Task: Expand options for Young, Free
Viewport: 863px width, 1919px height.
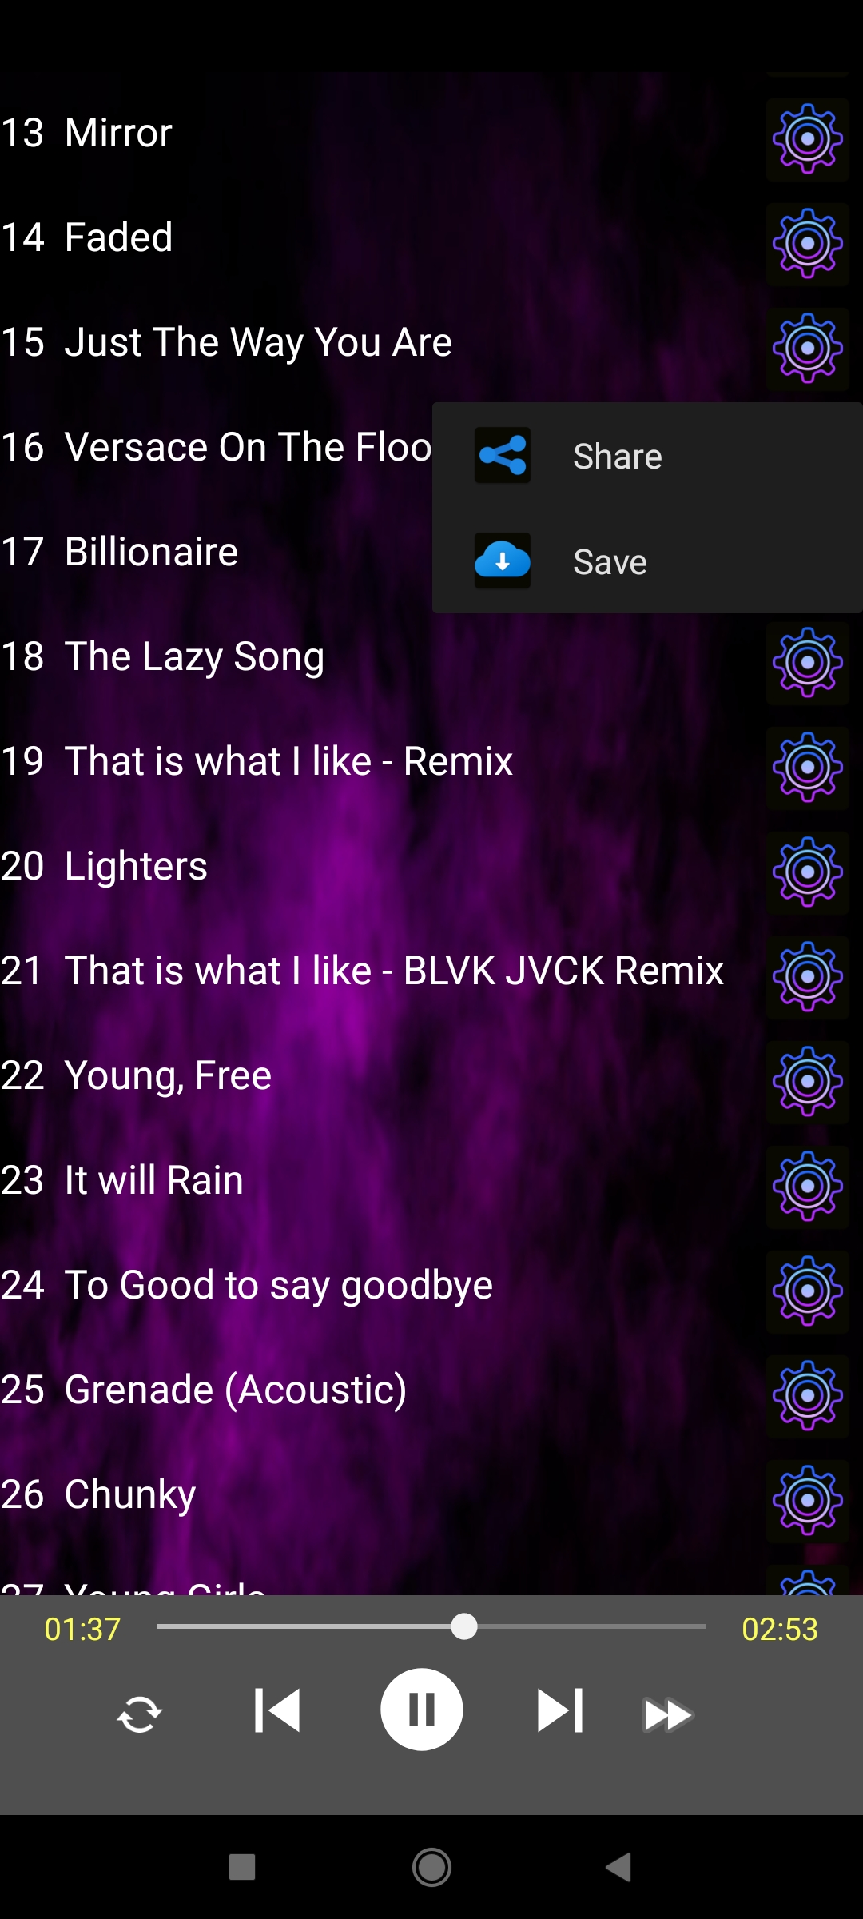Action: (807, 1082)
